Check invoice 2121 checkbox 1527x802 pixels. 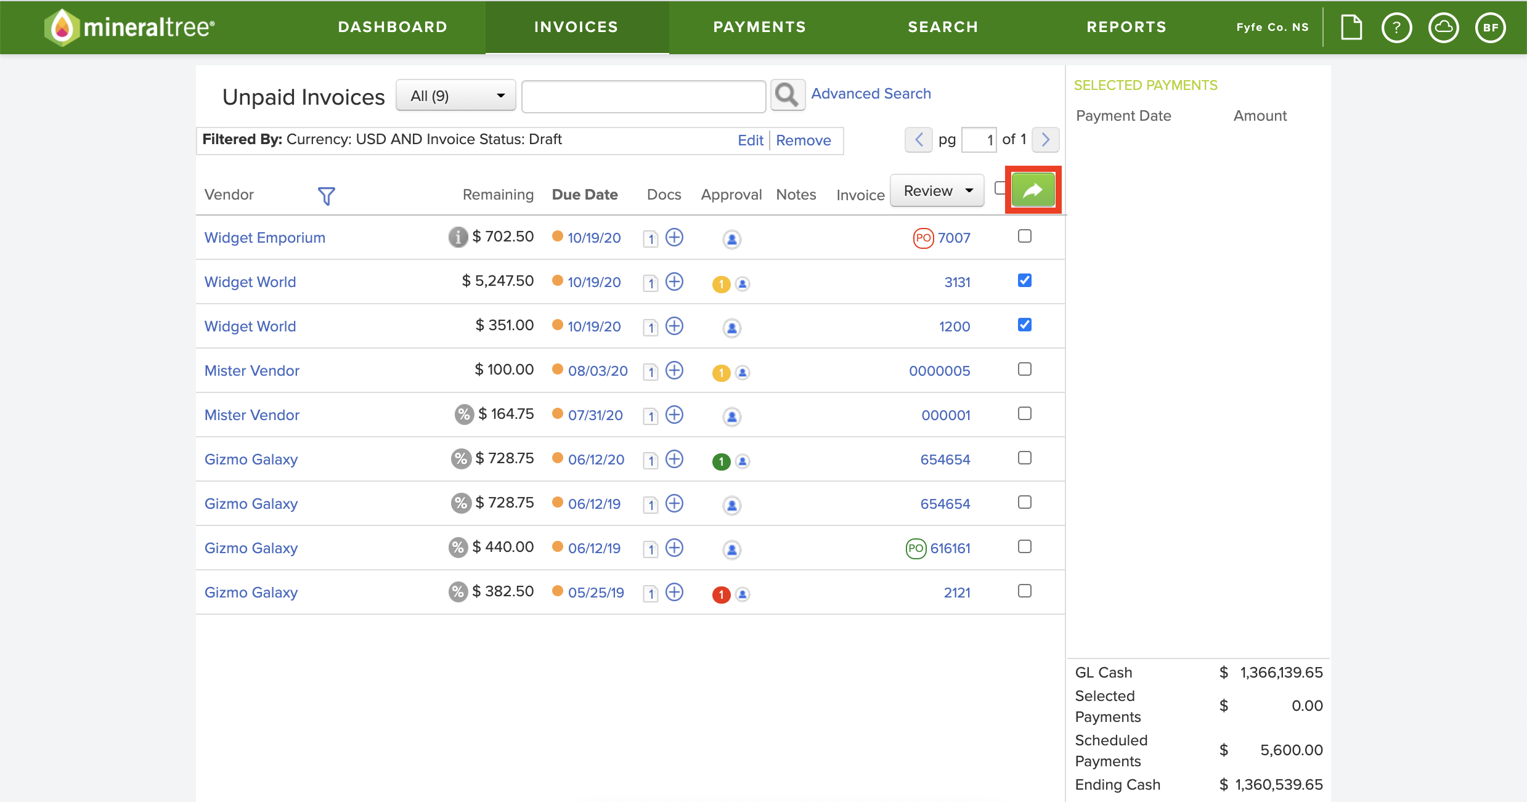point(1024,591)
